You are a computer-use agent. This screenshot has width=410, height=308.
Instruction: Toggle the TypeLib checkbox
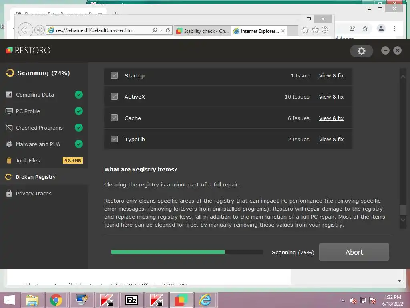(x=114, y=139)
